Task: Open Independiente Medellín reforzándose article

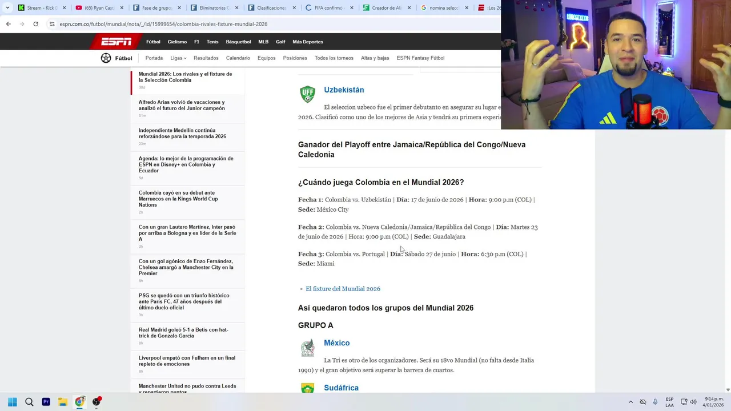Action: pos(183,134)
